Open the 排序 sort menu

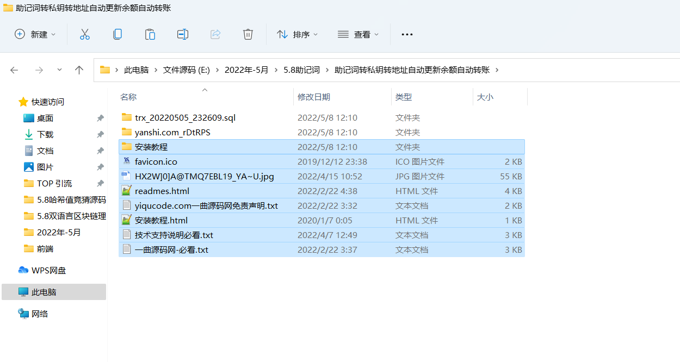click(x=297, y=34)
